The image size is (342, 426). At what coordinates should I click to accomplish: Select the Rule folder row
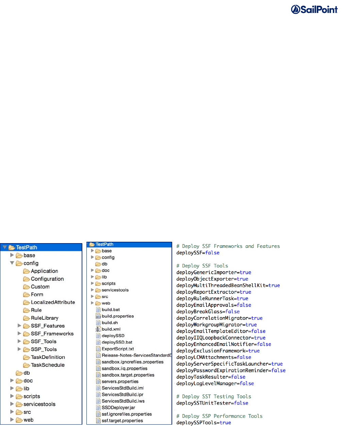pyautogui.click(x=41, y=310)
